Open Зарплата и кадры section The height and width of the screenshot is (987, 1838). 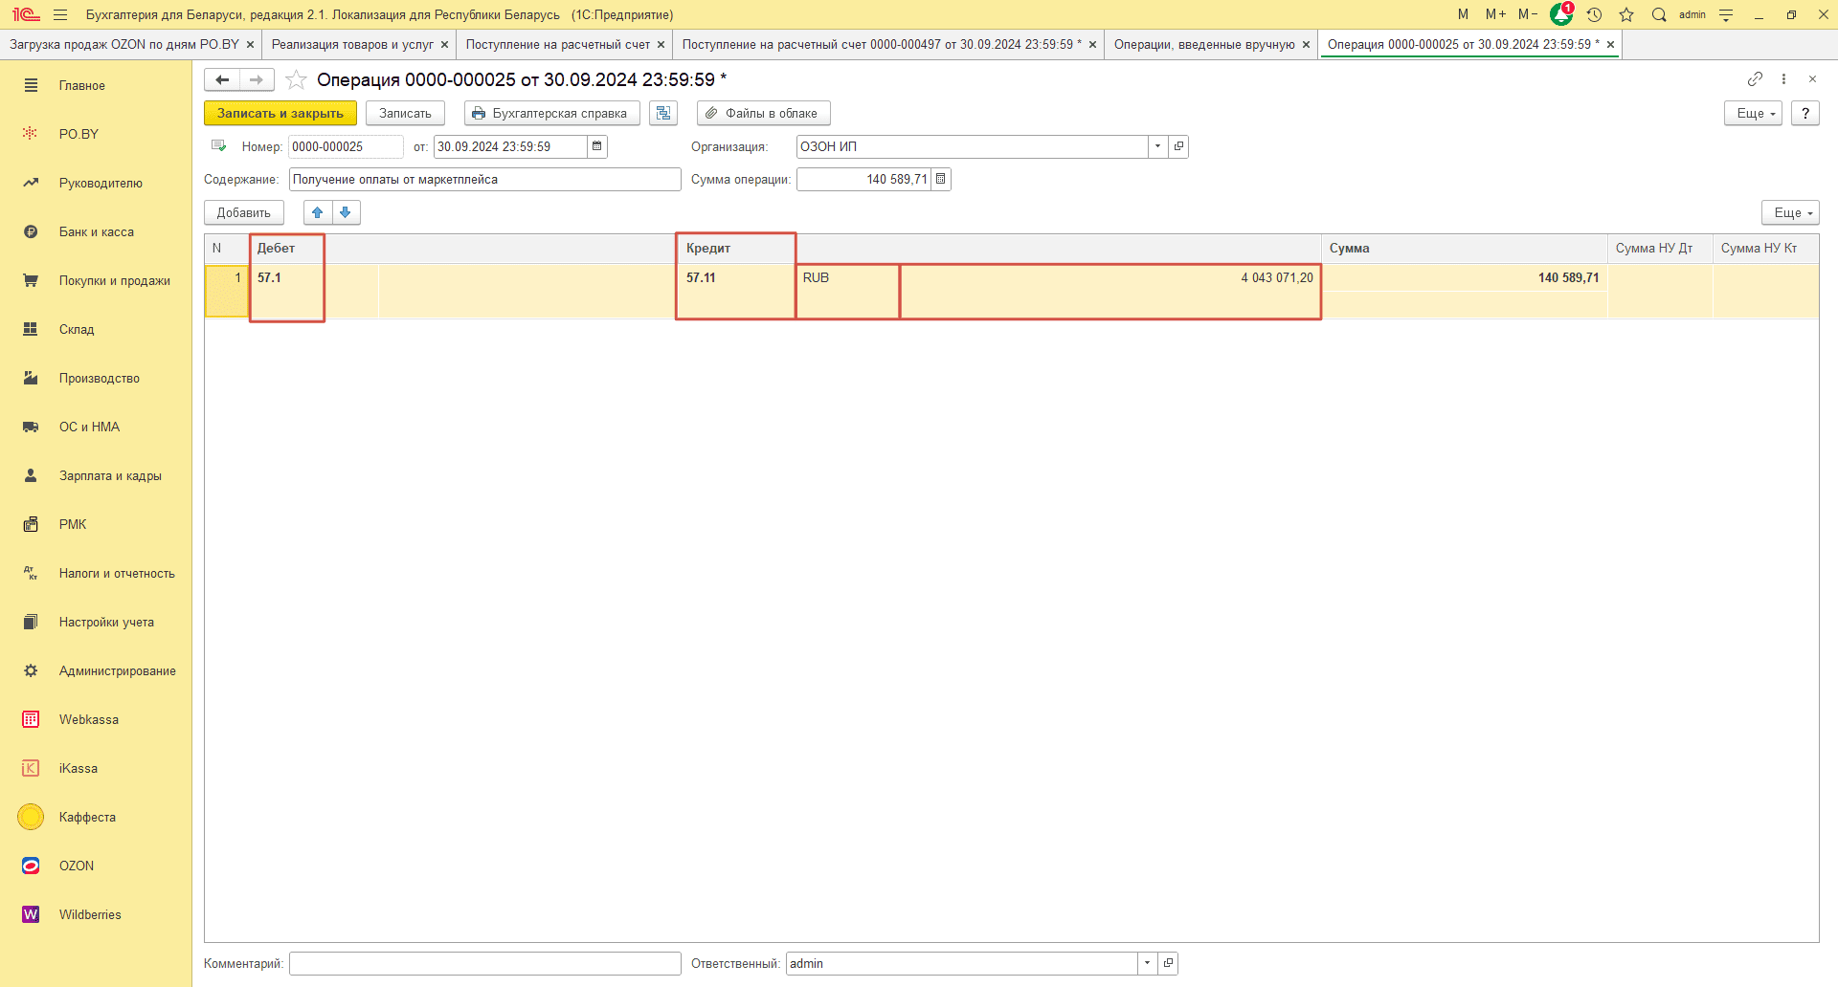coord(110,475)
